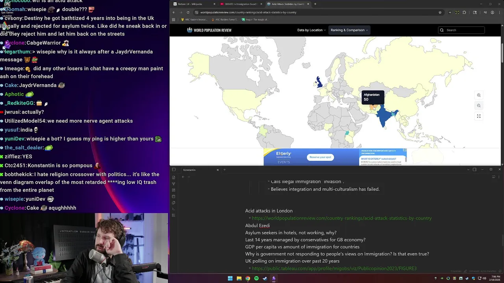Expand map to fullscreen
The width and height of the screenshot is (504, 283).
(479, 116)
